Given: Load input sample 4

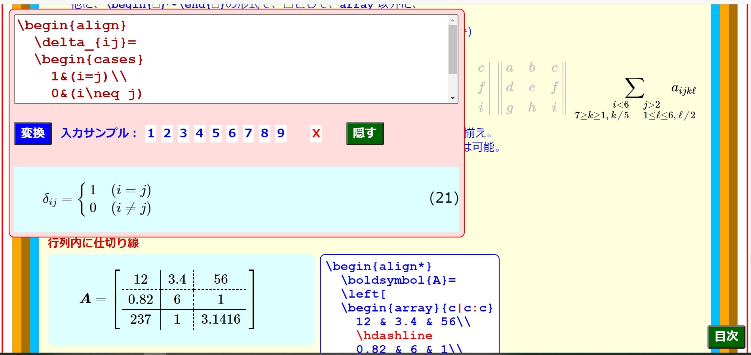Looking at the screenshot, I should click(200, 133).
